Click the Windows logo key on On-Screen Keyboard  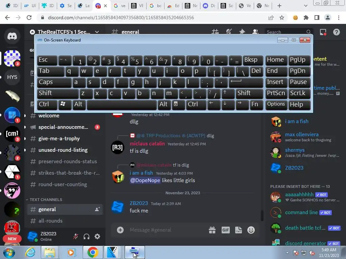pos(65,105)
